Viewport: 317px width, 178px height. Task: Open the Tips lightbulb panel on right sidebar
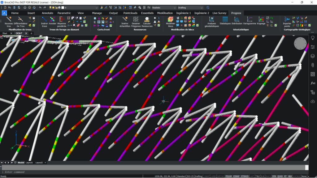click(x=313, y=38)
